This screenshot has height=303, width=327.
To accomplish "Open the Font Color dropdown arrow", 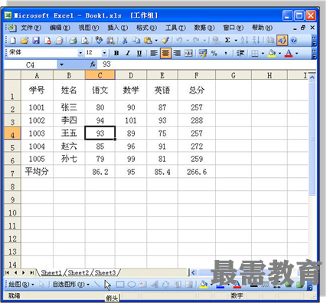I will coord(297,54).
